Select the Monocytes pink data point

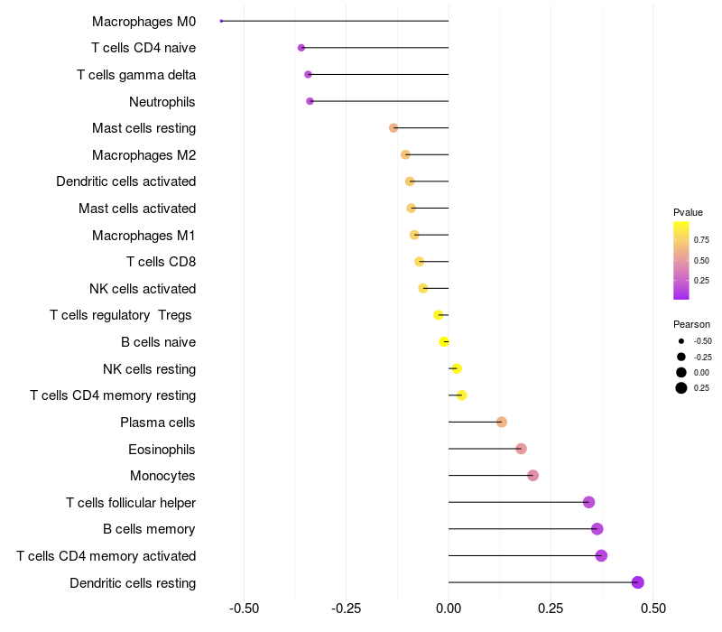point(532,476)
